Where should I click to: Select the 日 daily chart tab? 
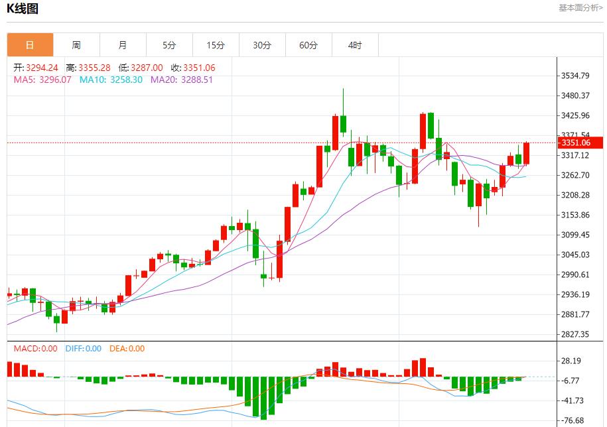click(30, 45)
